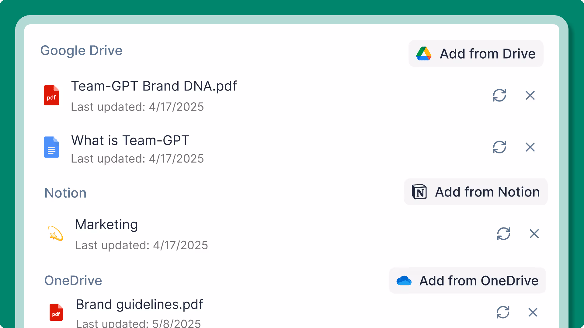Click Last updated date under What is Team-GPT
Image resolution: width=584 pixels, height=328 pixels.
[x=137, y=159]
